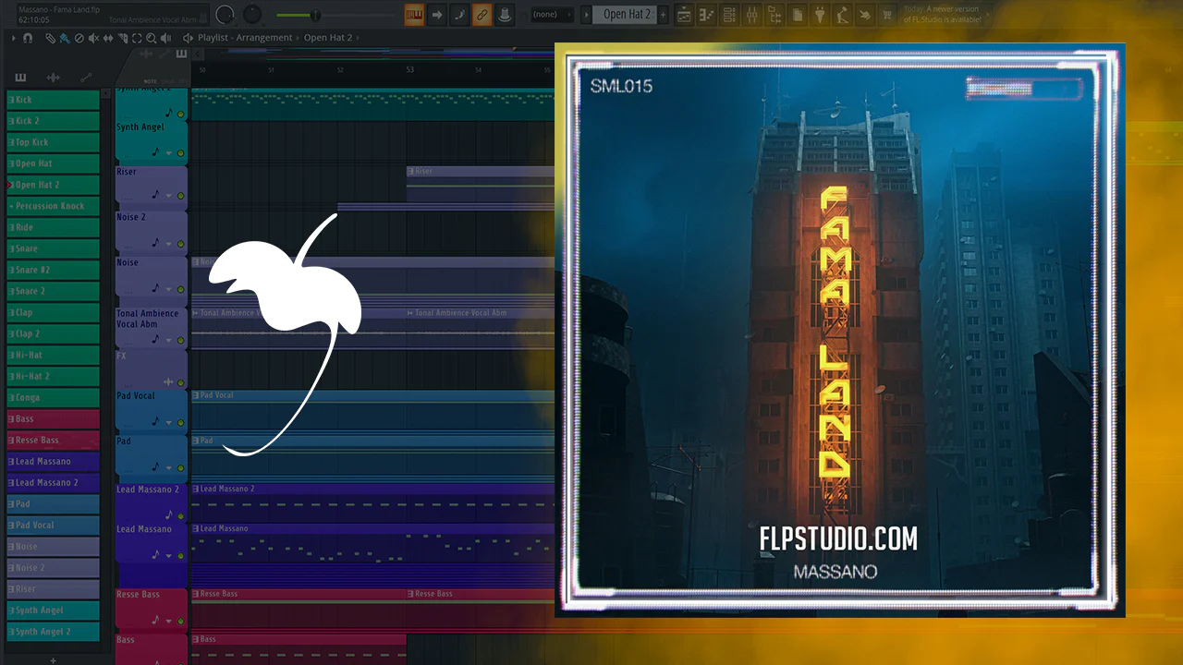Click the Fama Land album cover thumbnail

[x=840, y=330]
